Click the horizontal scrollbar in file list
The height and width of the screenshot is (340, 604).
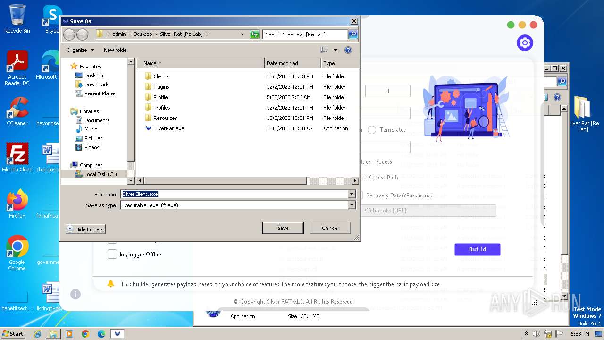point(225,181)
